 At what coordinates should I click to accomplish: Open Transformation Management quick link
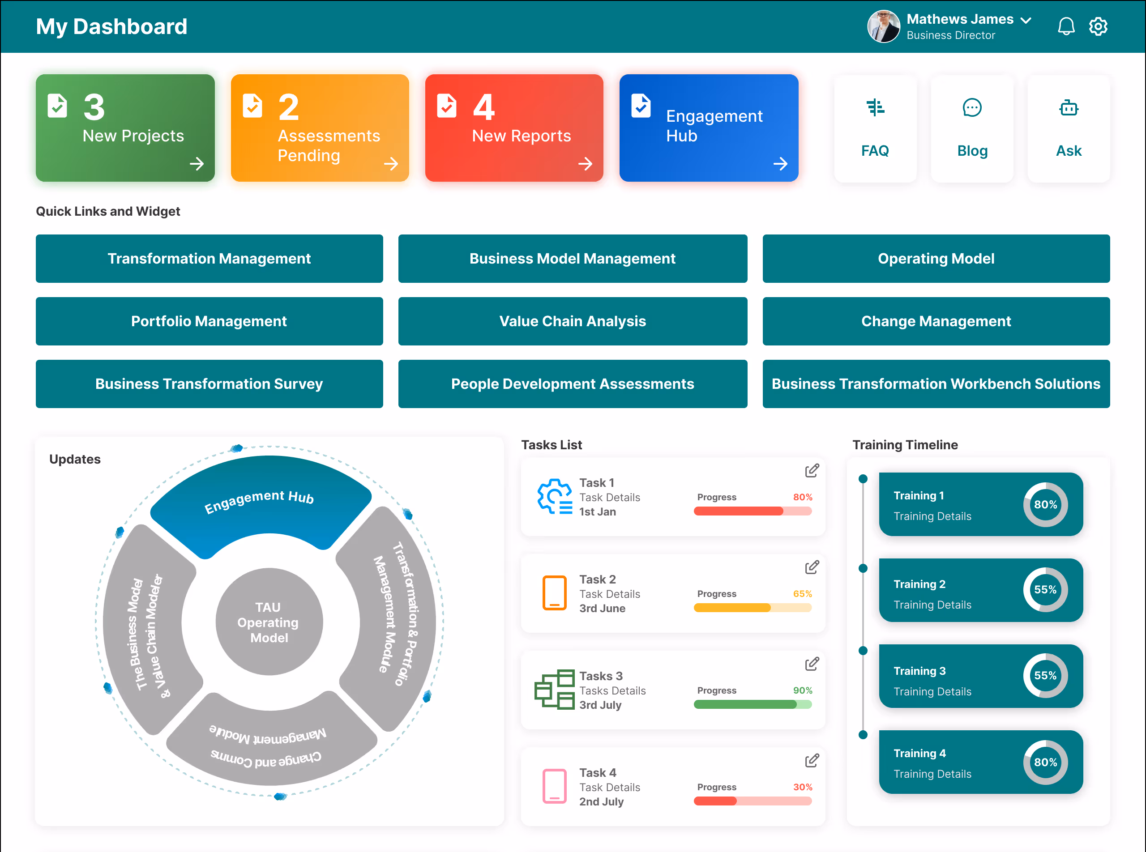[209, 258]
